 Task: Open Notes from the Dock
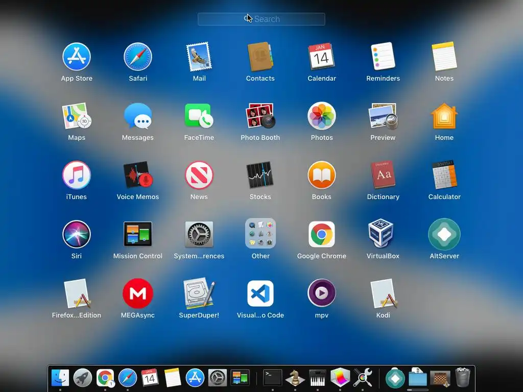173,378
